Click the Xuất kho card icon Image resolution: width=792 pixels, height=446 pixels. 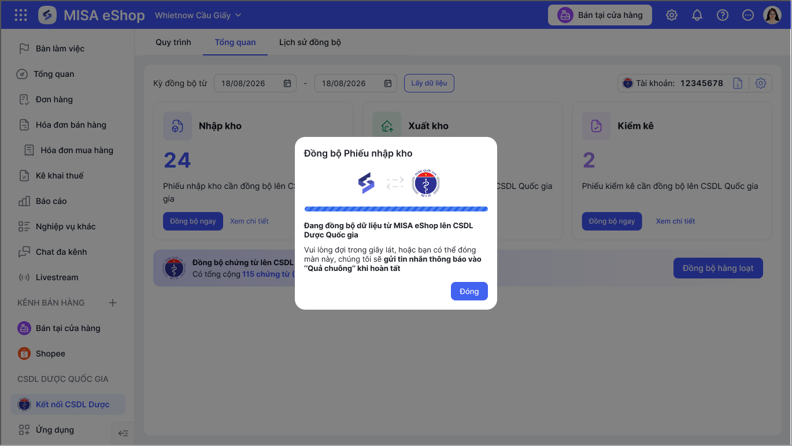point(387,126)
